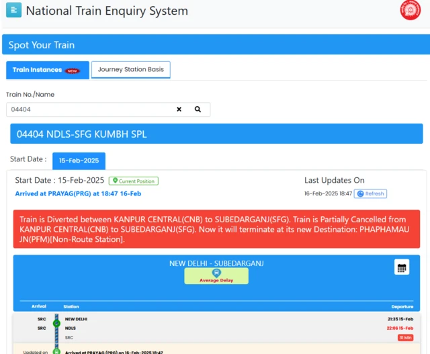Click the Departure column header

[x=402, y=306]
